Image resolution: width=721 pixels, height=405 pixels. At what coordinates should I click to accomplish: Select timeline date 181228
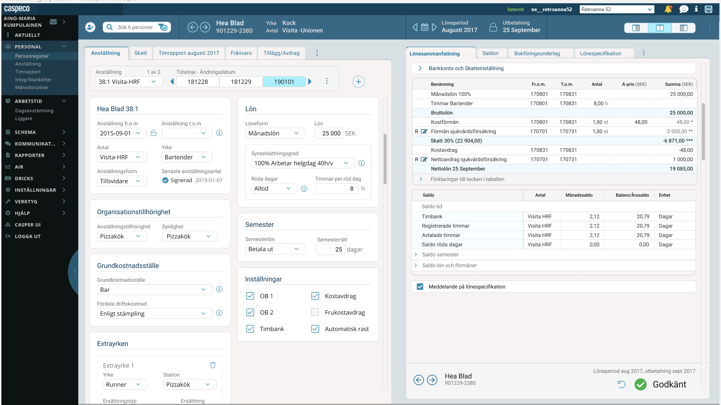[198, 82]
